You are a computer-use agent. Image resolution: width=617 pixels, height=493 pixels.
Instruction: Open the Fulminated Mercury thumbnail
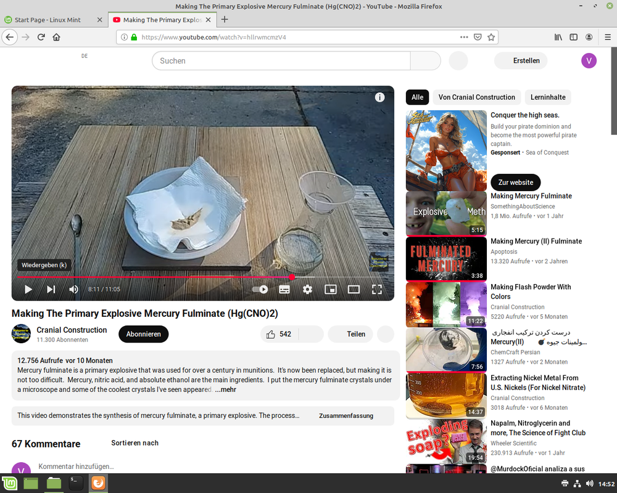click(x=446, y=259)
